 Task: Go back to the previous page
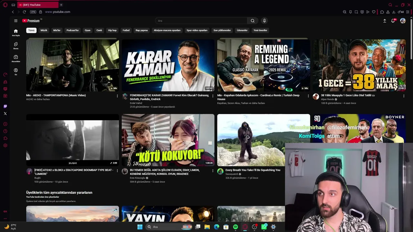(x=13, y=12)
